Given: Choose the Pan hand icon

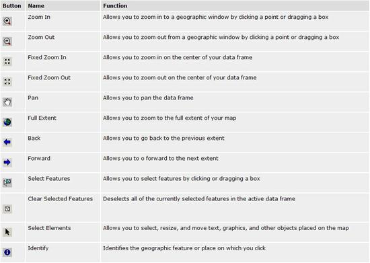Looking at the screenshot, I should tap(7, 102).
